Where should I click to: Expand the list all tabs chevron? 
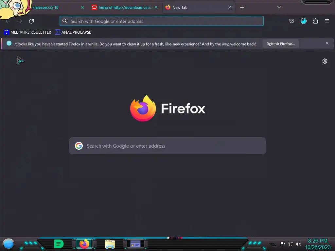[x=279, y=7]
